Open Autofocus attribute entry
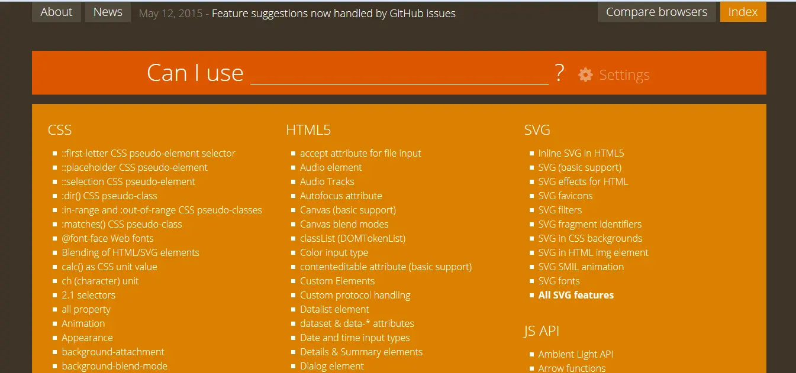The width and height of the screenshot is (796, 373). pos(341,196)
